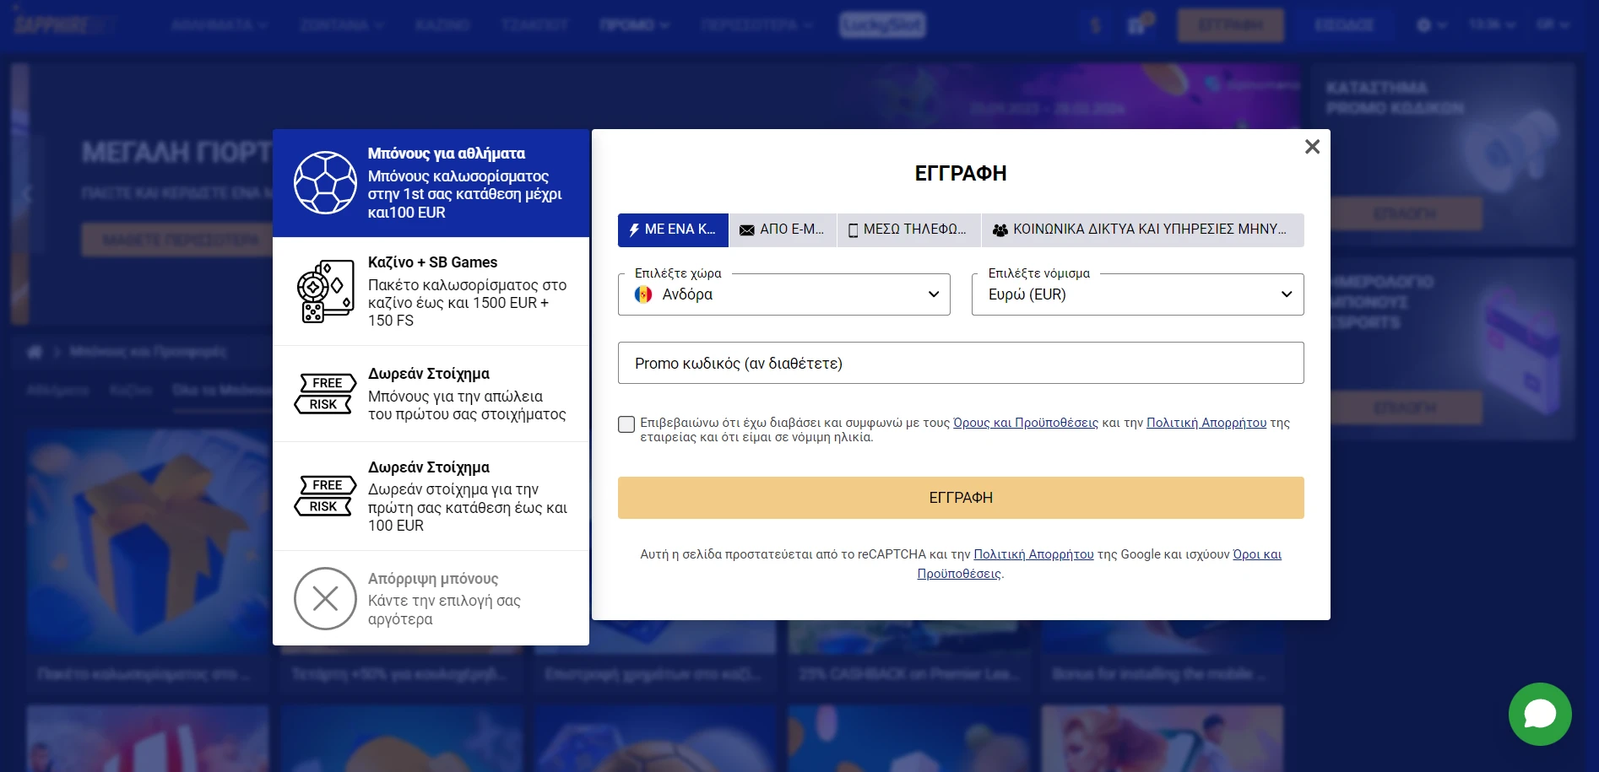Switch to the ΜΕ ΕΝΑ Κ... registration tab

tap(673, 229)
